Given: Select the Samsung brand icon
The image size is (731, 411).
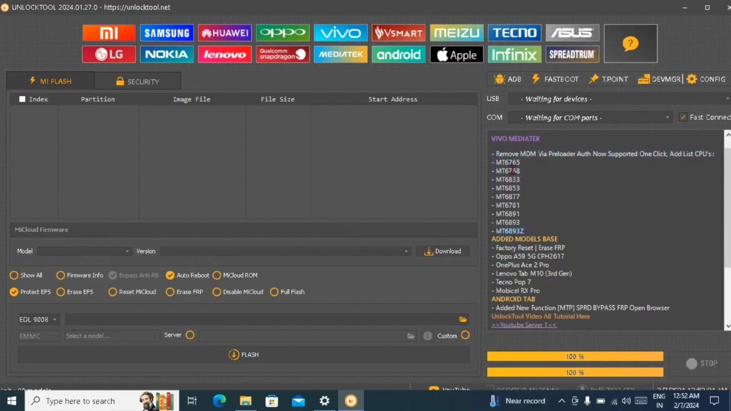Looking at the screenshot, I should click(166, 33).
